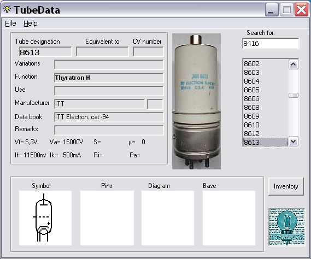
Task: Open the Help menu
Action: [x=31, y=23]
